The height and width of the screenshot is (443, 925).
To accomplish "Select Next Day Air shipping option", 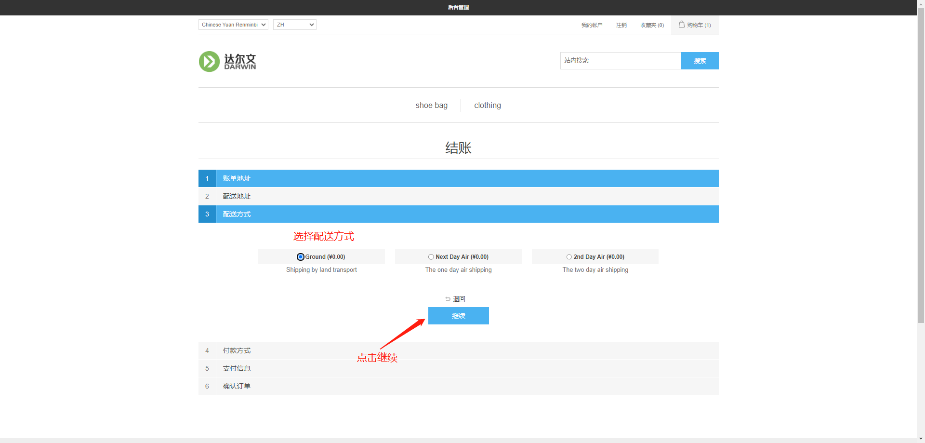I will [x=431, y=257].
